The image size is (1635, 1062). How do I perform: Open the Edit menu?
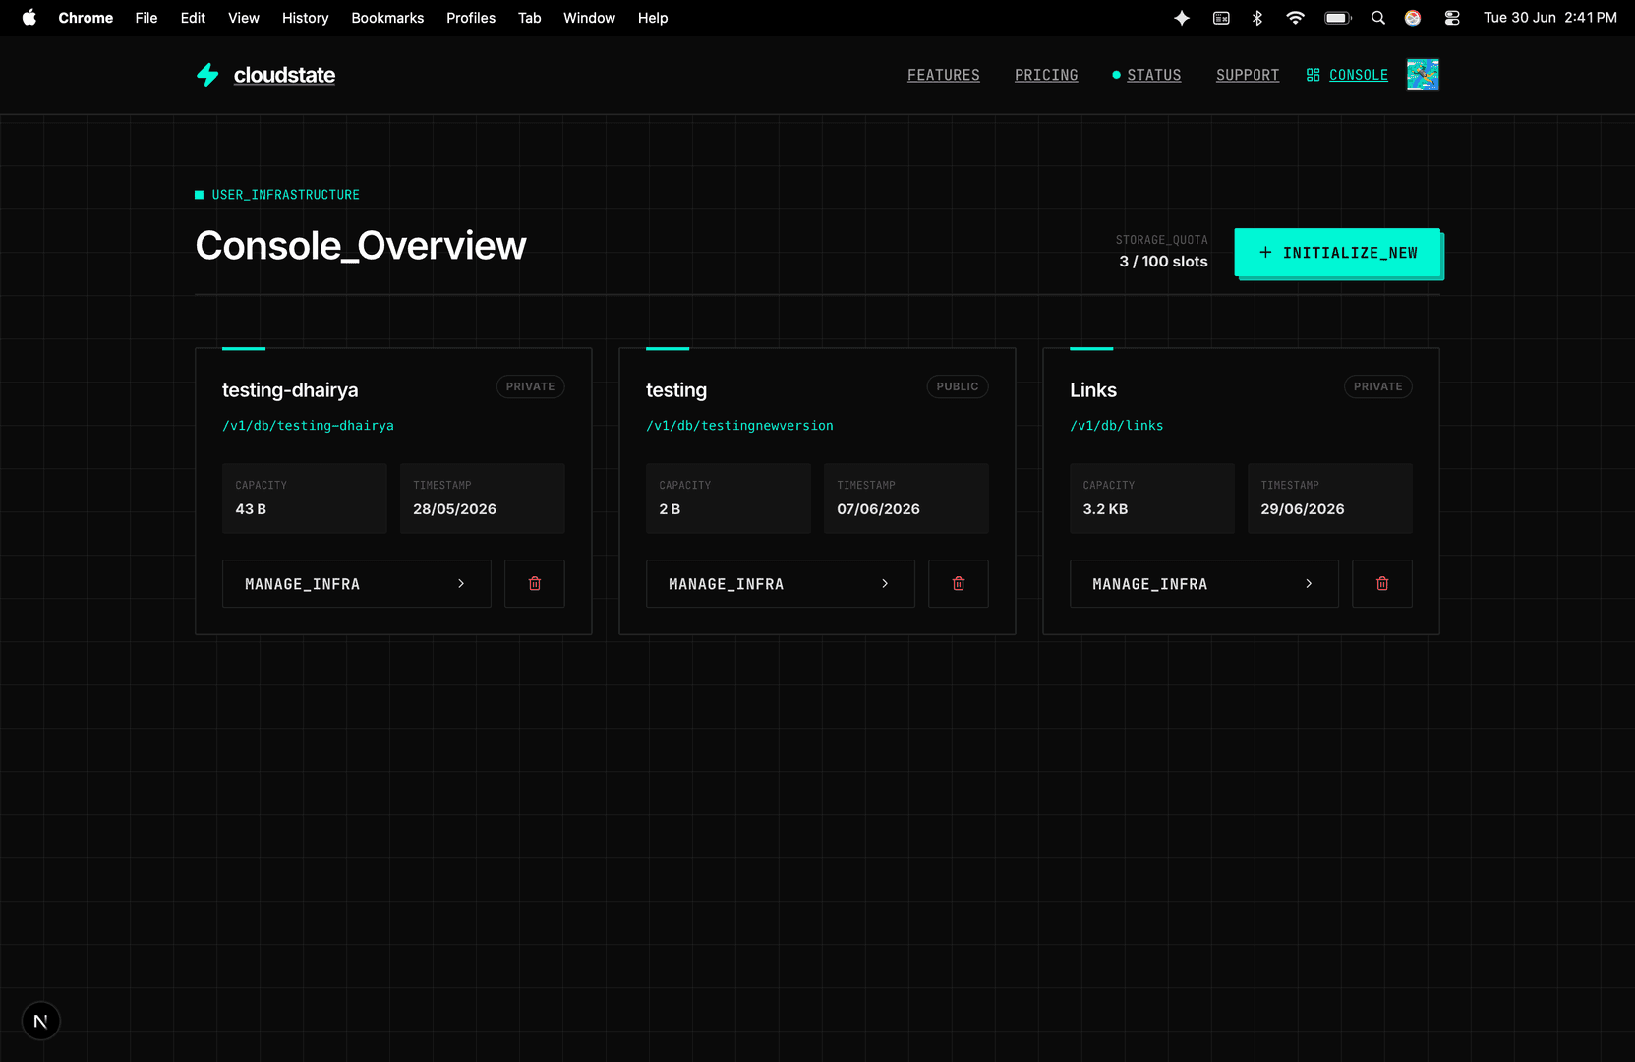pyautogui.click(x=193, y=18)
